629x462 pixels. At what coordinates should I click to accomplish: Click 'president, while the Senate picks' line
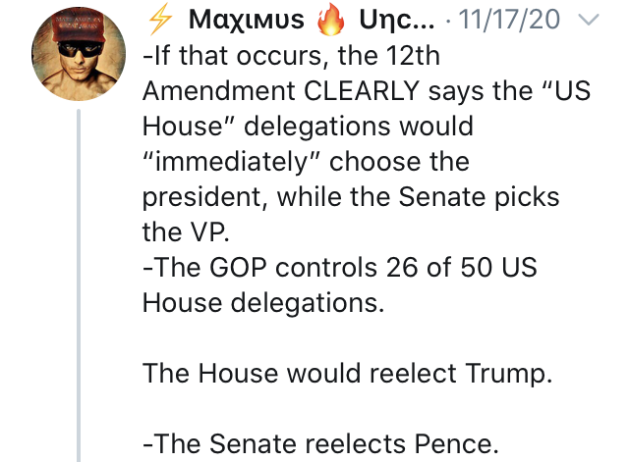[x=351, y=197]
